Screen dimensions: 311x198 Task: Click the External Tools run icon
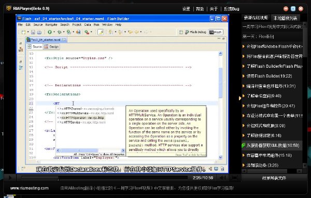[x=87, y=32]
